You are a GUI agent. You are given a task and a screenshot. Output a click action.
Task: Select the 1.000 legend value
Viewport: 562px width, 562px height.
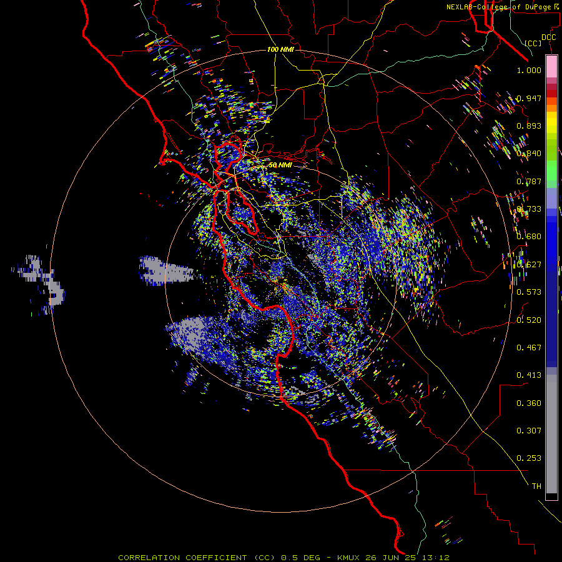(529, 70)
